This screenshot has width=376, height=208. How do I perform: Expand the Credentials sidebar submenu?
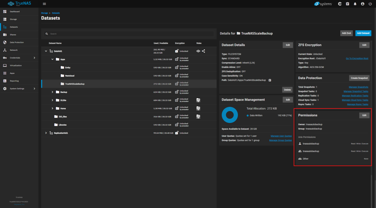click(x=34, y=58)
